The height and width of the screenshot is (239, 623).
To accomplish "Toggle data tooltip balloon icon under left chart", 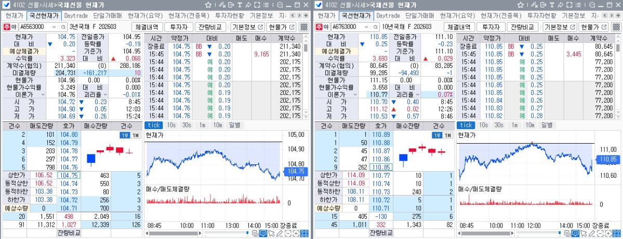I will 263,233.
